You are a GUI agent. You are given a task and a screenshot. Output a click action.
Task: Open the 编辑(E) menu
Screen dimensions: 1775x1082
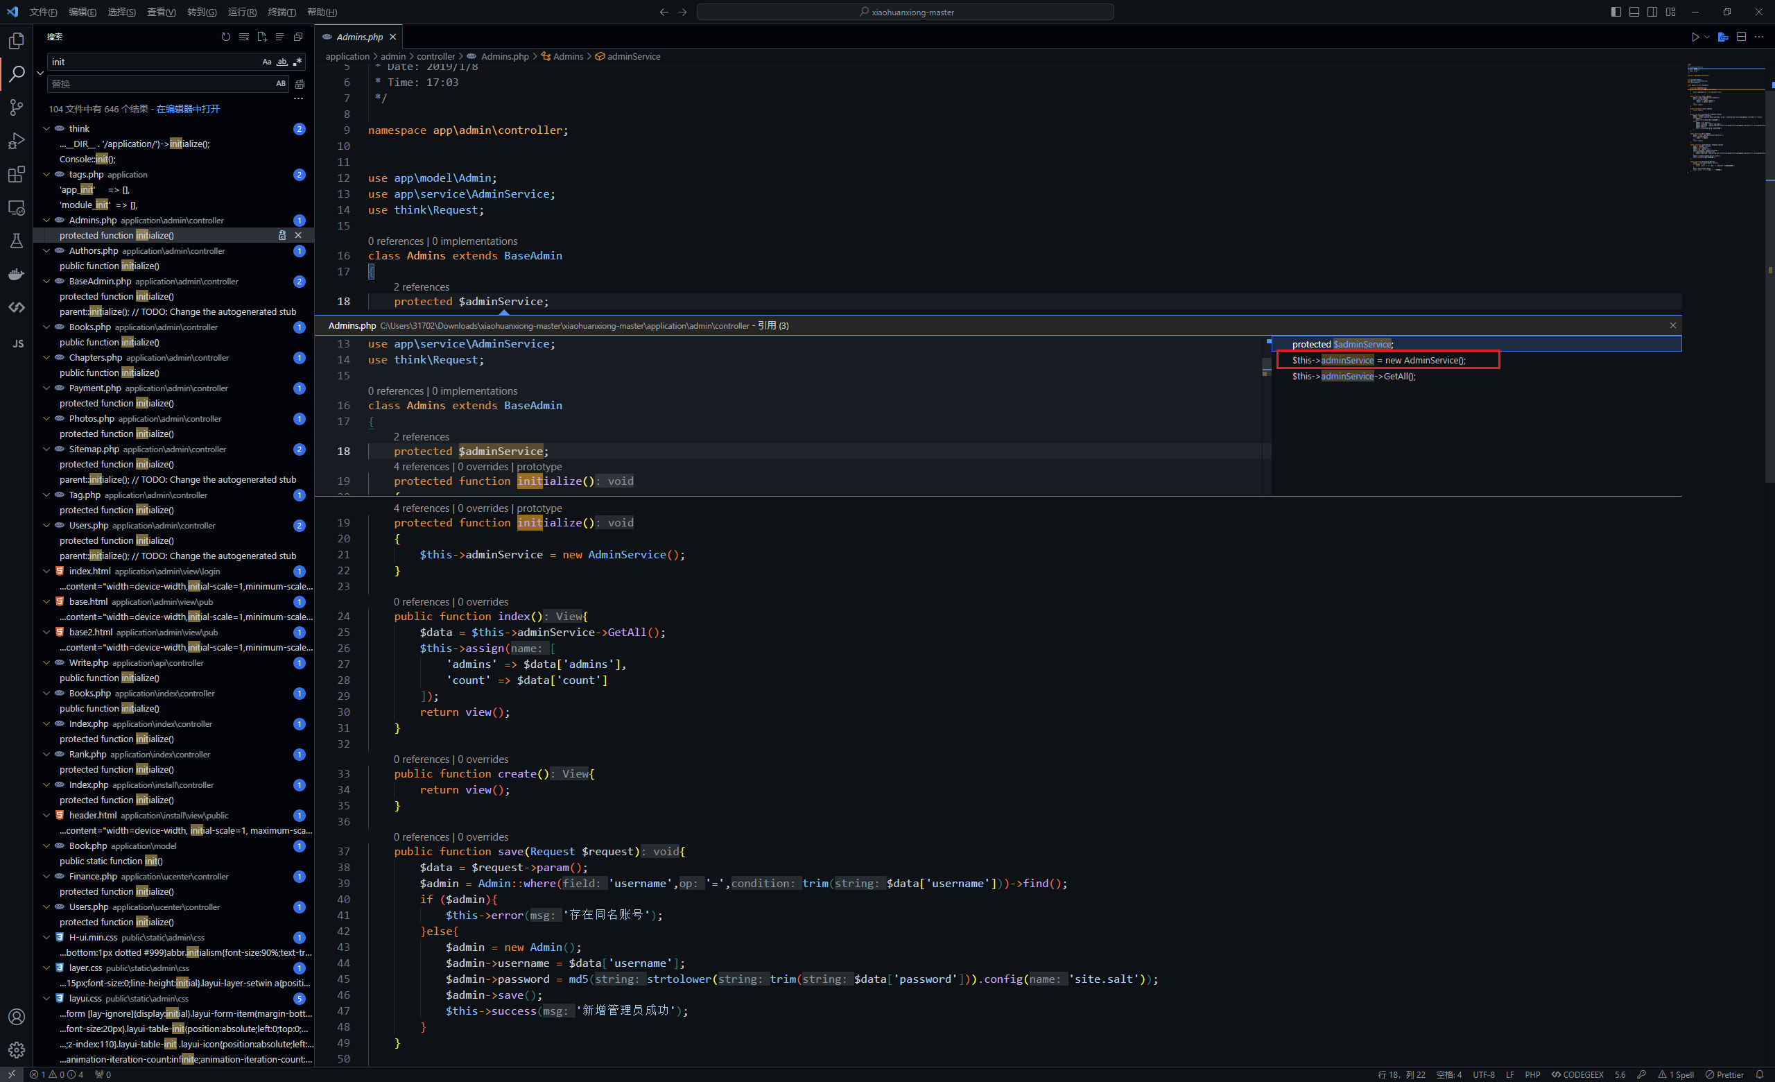pyautogui.click(x=82, y=12)
